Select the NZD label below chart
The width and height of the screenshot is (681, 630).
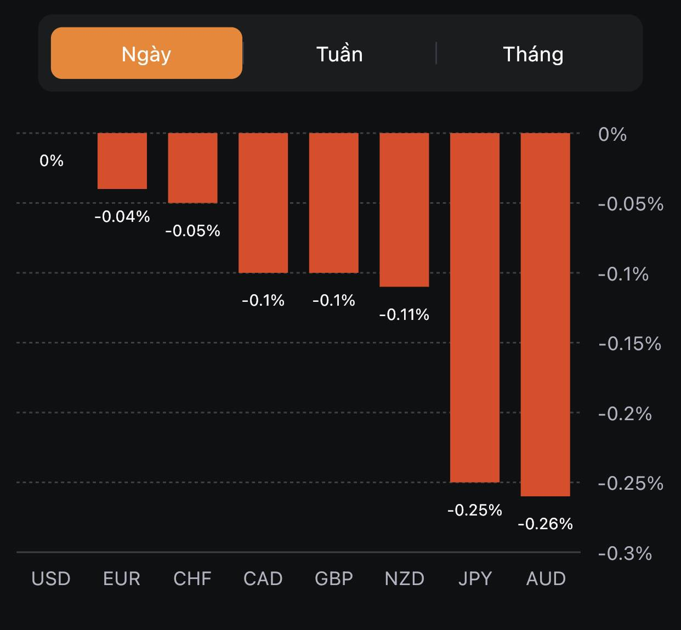[x=405, y=579]
